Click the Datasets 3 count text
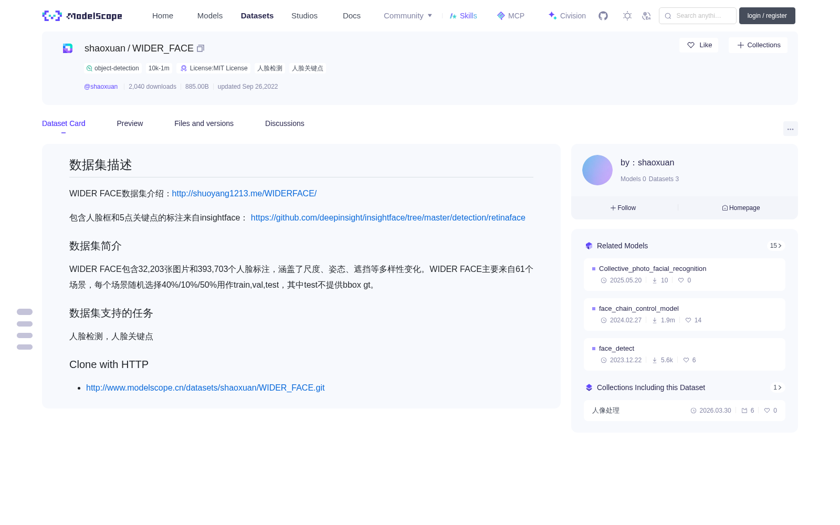The width and height of the screenshot is (840, 525). pyautogui.click(x=664, y=179)
